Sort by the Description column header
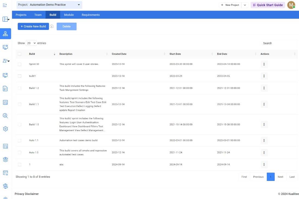The image size is (299, 199). point(84,54)
